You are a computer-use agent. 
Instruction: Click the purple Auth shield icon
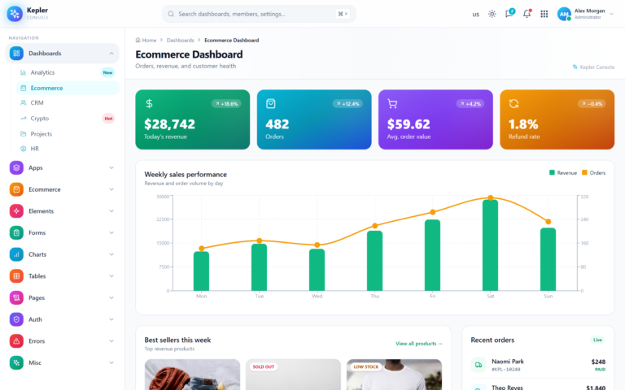[16, 319]
